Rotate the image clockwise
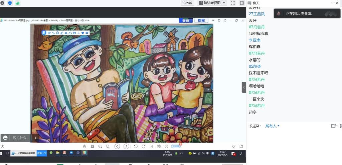Image resolution: width=342 pixels, height=165 pixels. pyautogui.click(x=144, y=146)
